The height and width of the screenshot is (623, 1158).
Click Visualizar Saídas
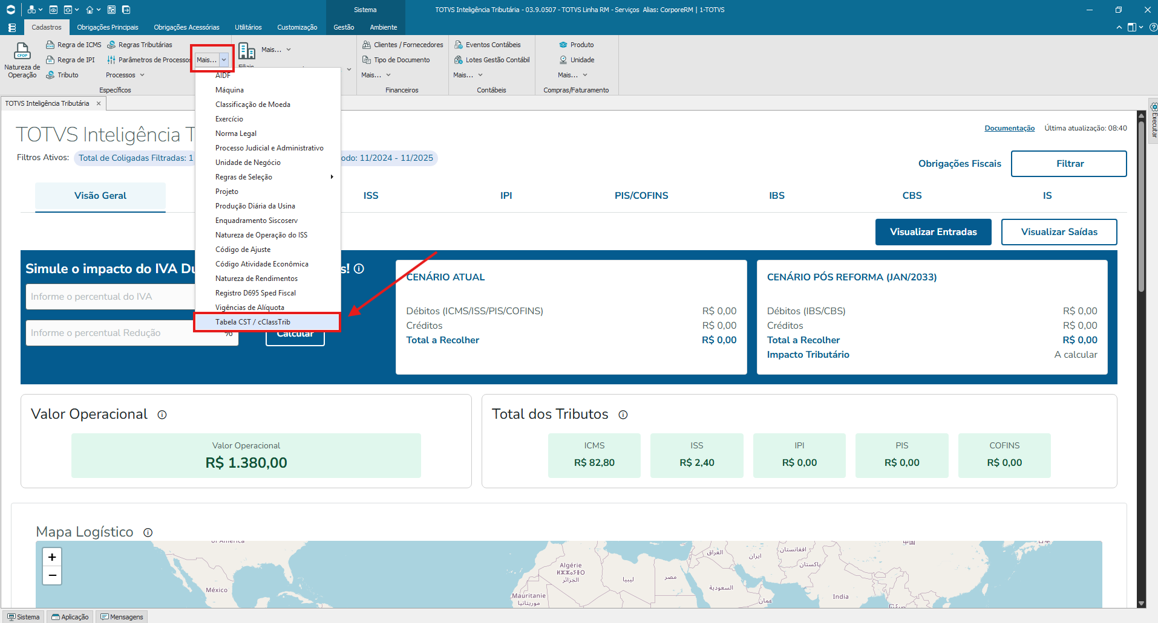pyautogui.click(x=1059, y=232)
